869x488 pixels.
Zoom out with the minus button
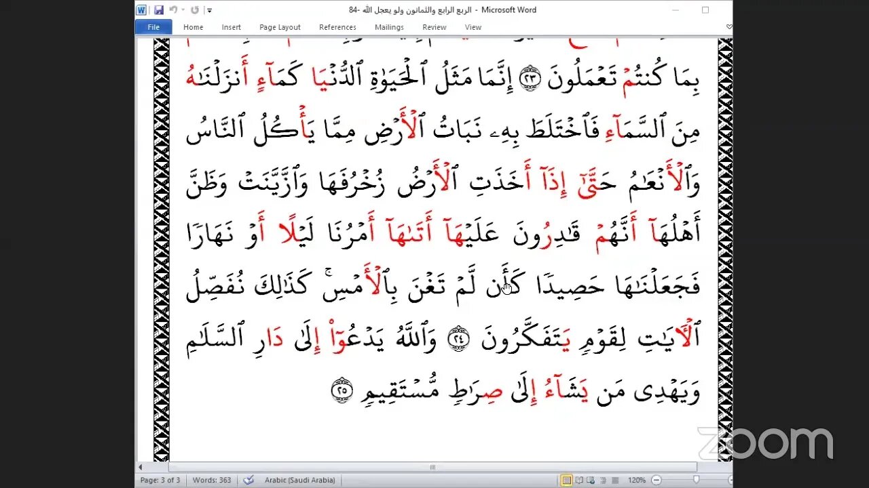coord(657,480)
